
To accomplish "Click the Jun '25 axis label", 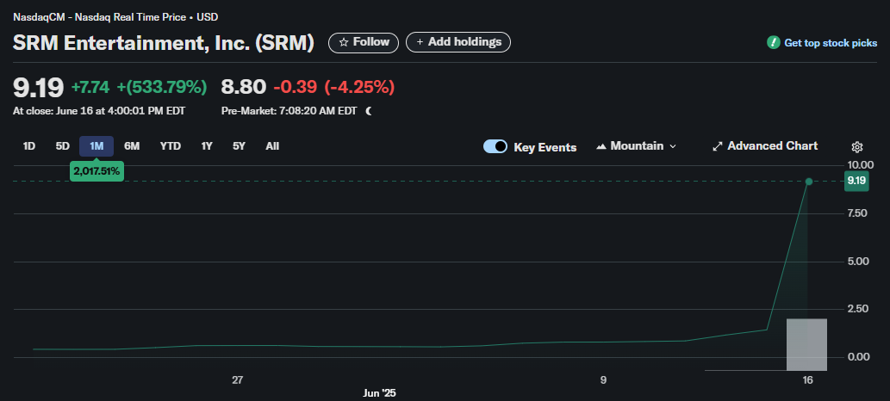I will click(x=379, y=393).
